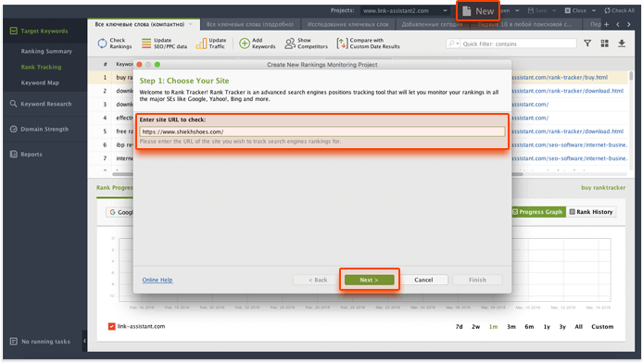Screen dimensions: 643x363
Task: Click the next tabs arrow
Action: tap(629, 25)
